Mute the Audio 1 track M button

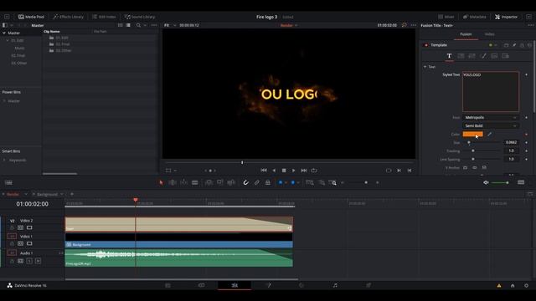[x=38, y=261]
